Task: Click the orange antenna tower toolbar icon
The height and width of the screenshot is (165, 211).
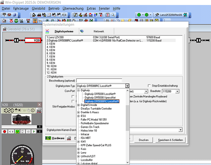Action: tap(35, 21)
